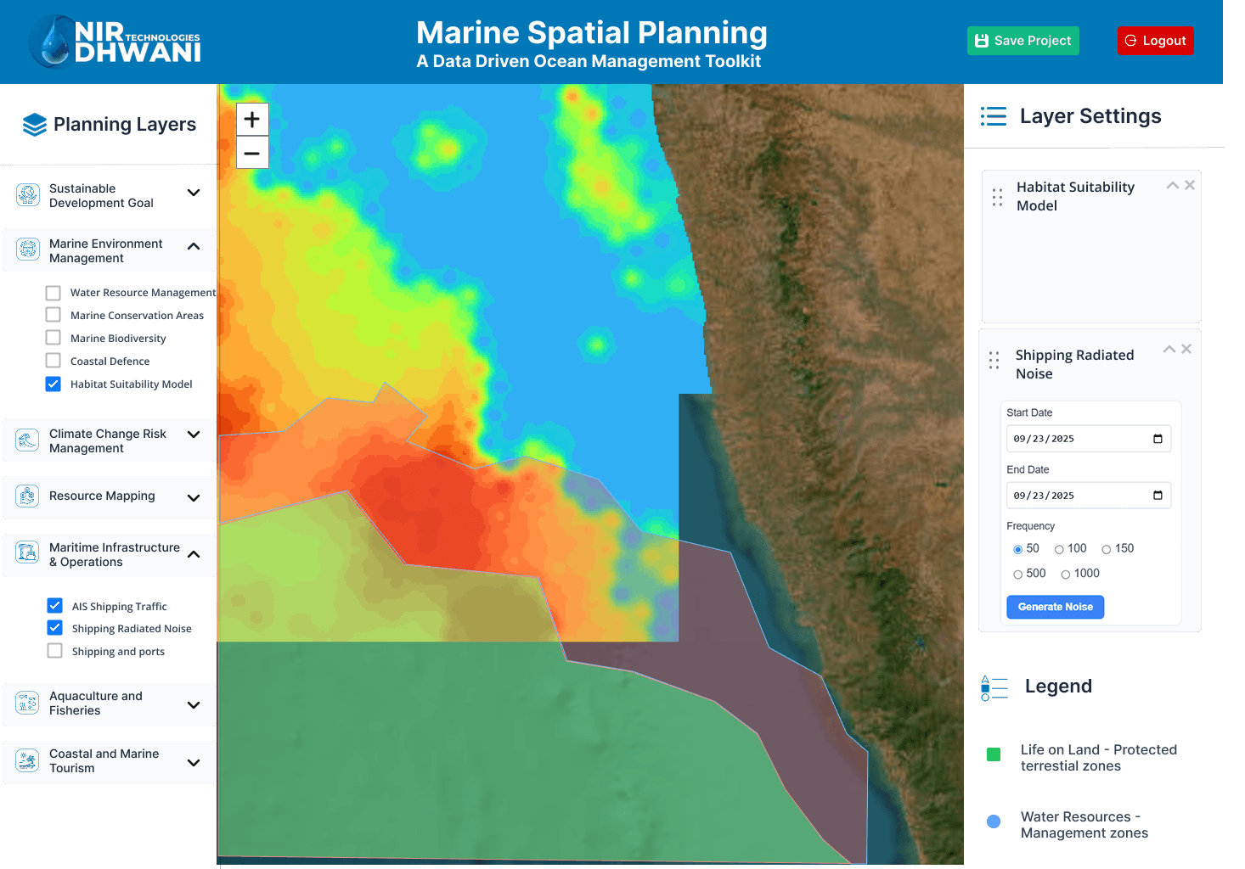Screen dimensions: 1245x869
Task: Select the 500 frequency radio option
Action: (1017, 575)
